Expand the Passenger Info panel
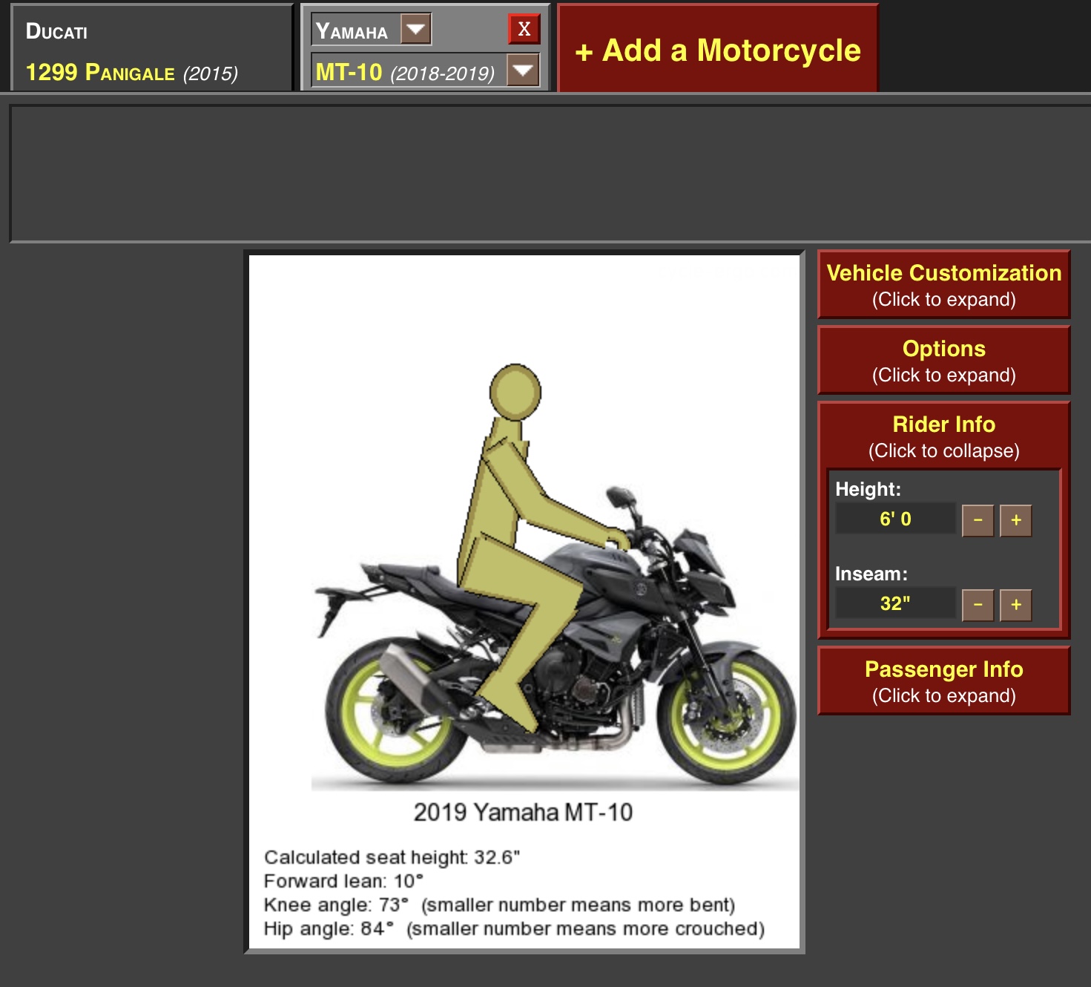This screenshot has height=987, width=1091. point(943,681)
